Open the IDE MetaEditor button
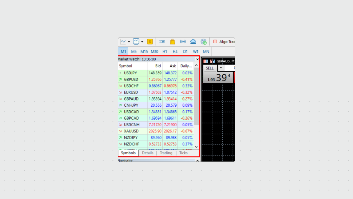The image size is (353, 199). point(162,42)
